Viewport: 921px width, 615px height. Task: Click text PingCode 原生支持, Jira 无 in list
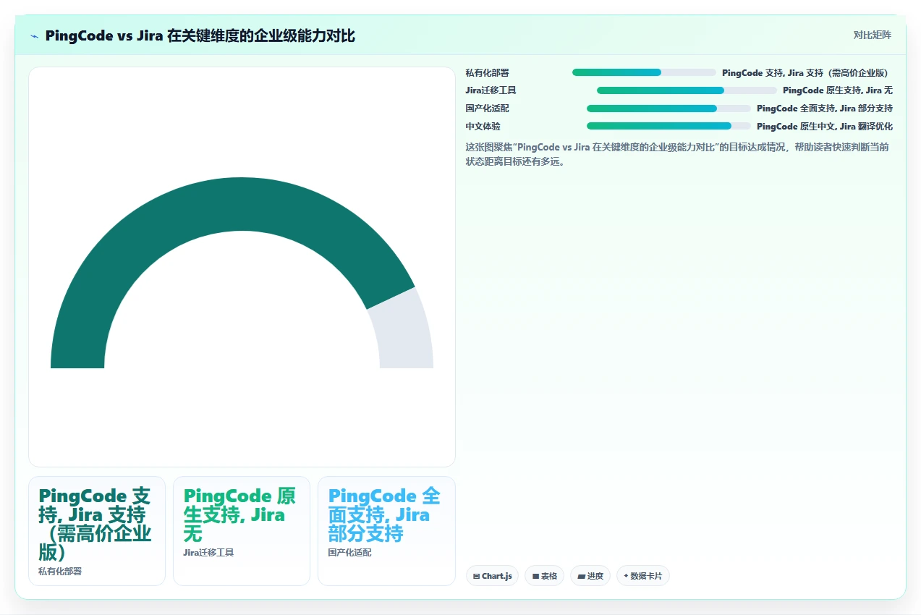coord(838,90)
